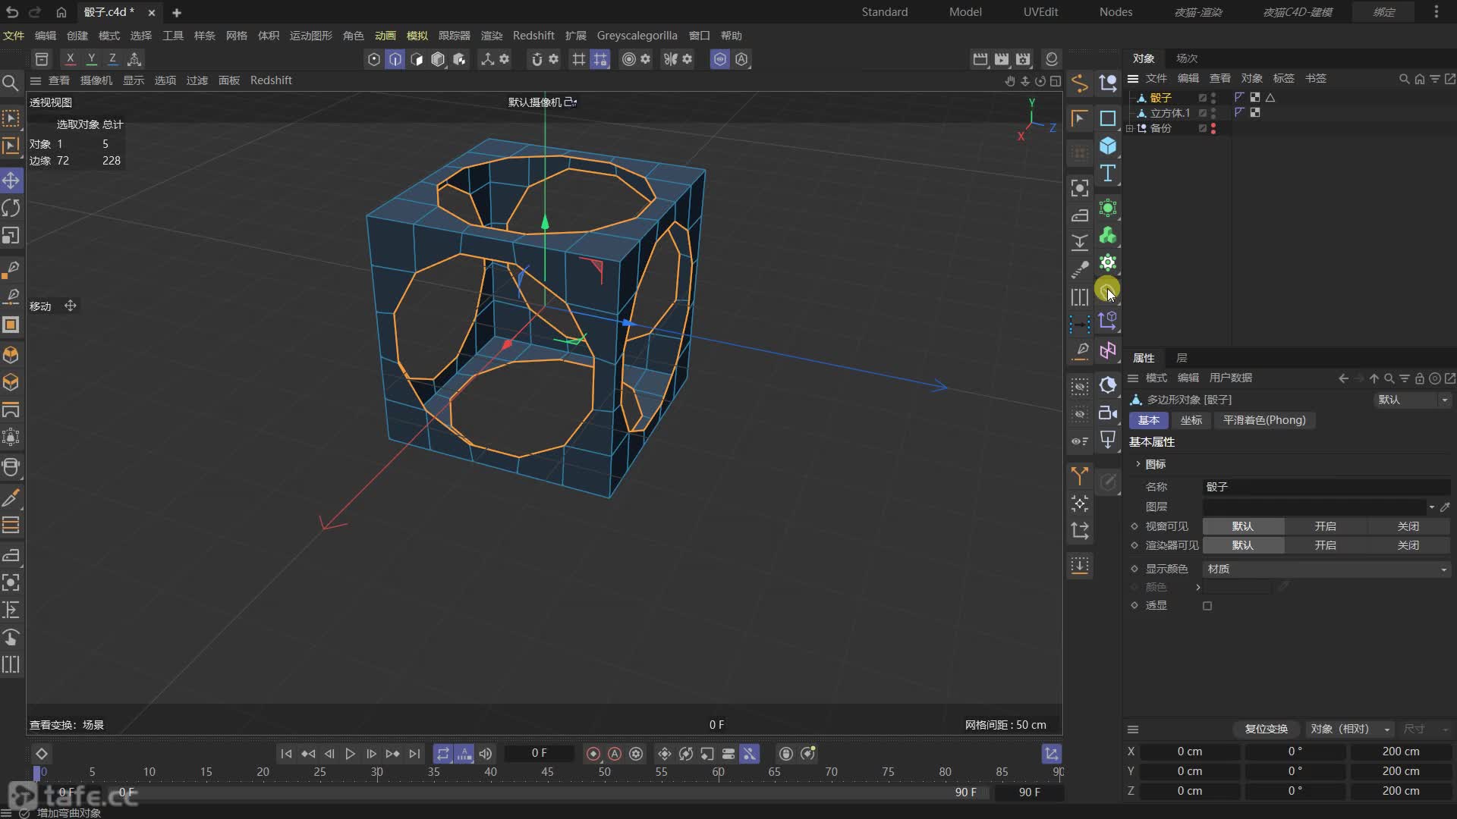
Task: Toggle sound playback speaker icon
Action: [x=486, y=754]
